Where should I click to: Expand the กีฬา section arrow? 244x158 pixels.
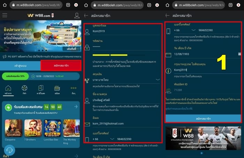tap(76, 156)
